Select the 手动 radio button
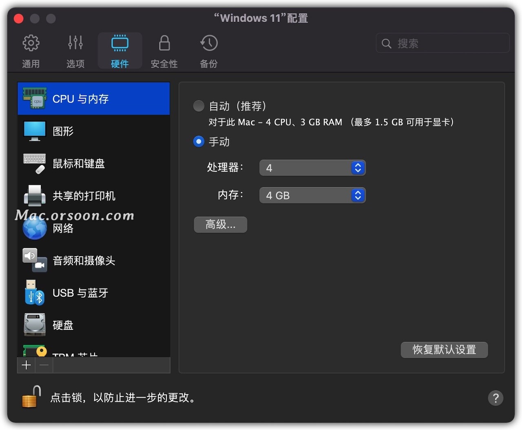 pyautogui.click(x=199, y=142)
